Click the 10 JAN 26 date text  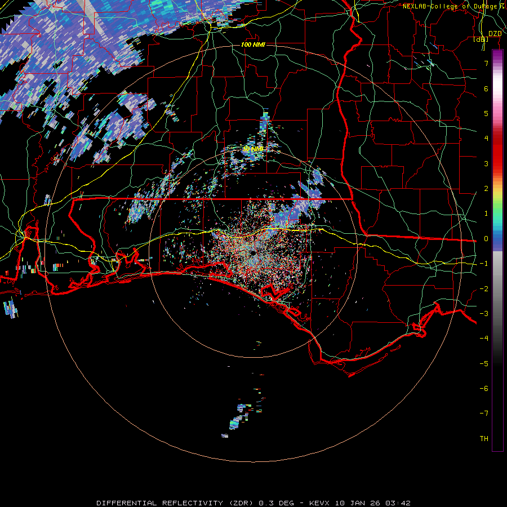coord(358,503)
